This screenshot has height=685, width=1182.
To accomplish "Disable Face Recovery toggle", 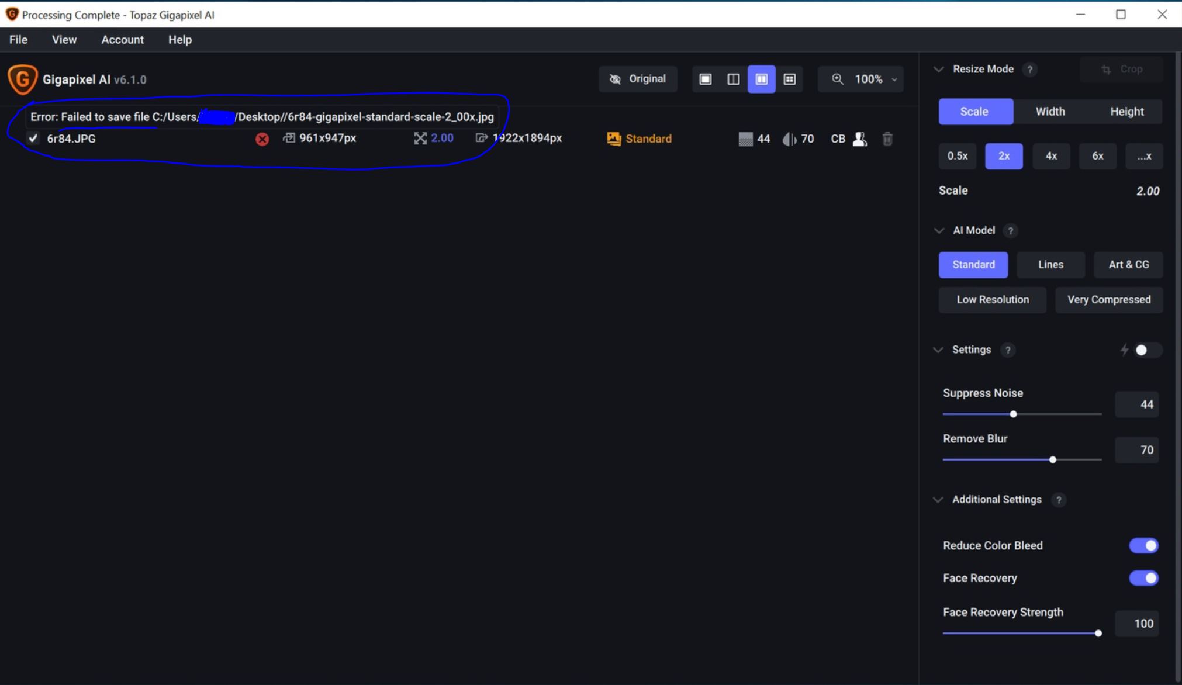I will click(1143, 578).
